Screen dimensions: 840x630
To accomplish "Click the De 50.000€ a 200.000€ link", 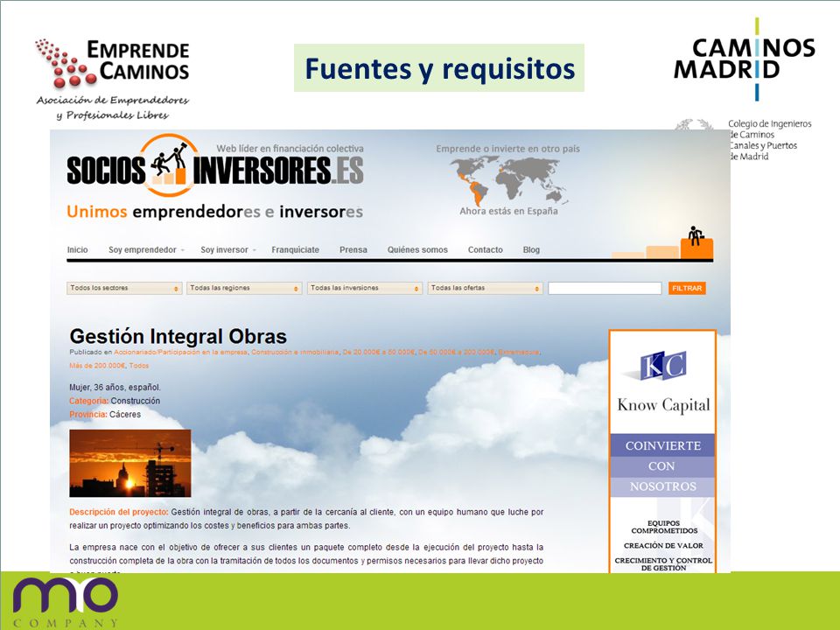I will 456,352.
